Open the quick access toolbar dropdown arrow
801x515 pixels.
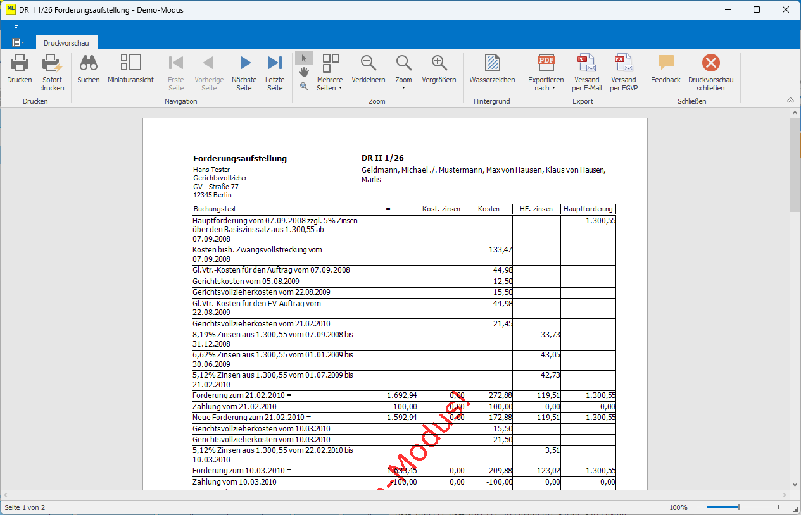click(16, 27)
